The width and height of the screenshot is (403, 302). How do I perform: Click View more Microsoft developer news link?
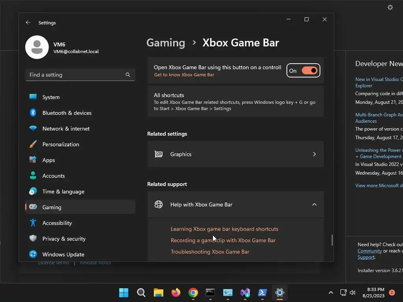(379, 186)
